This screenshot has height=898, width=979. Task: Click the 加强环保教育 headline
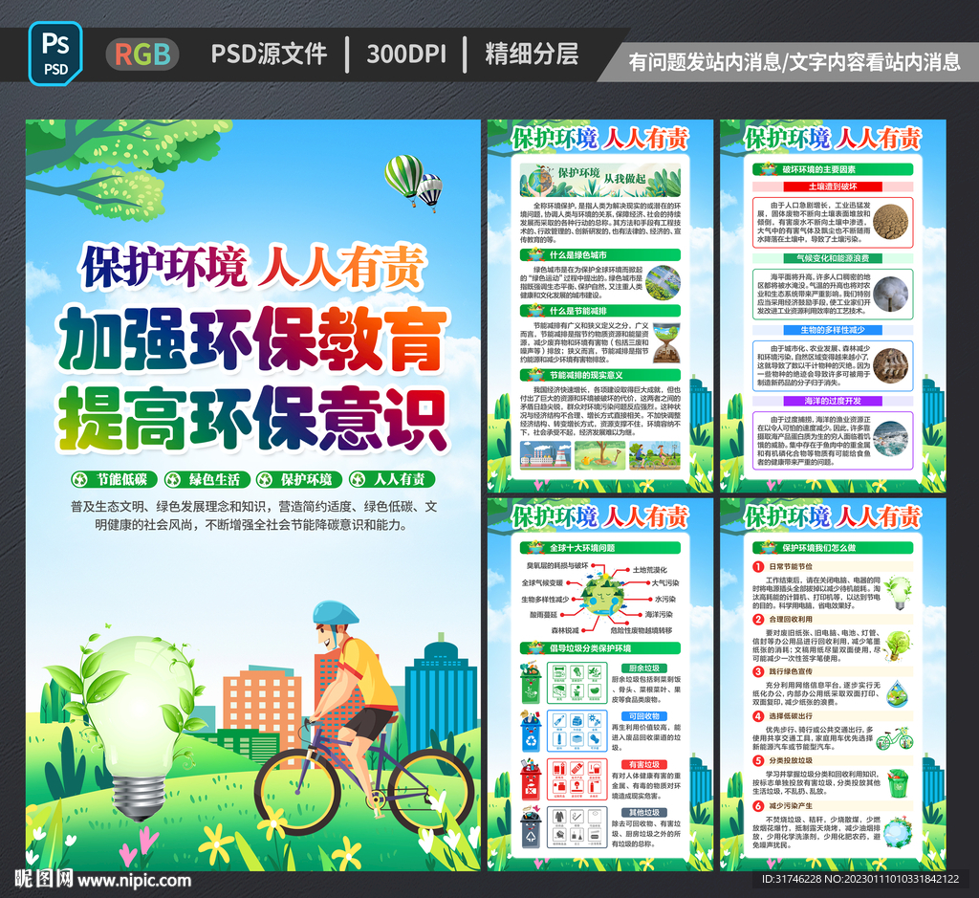pyautogui.click(x=252, y=340)
